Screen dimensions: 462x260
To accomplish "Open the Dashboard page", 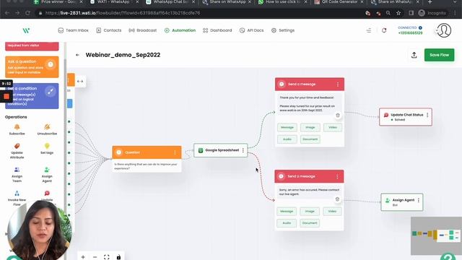I will tap(217, 30).
